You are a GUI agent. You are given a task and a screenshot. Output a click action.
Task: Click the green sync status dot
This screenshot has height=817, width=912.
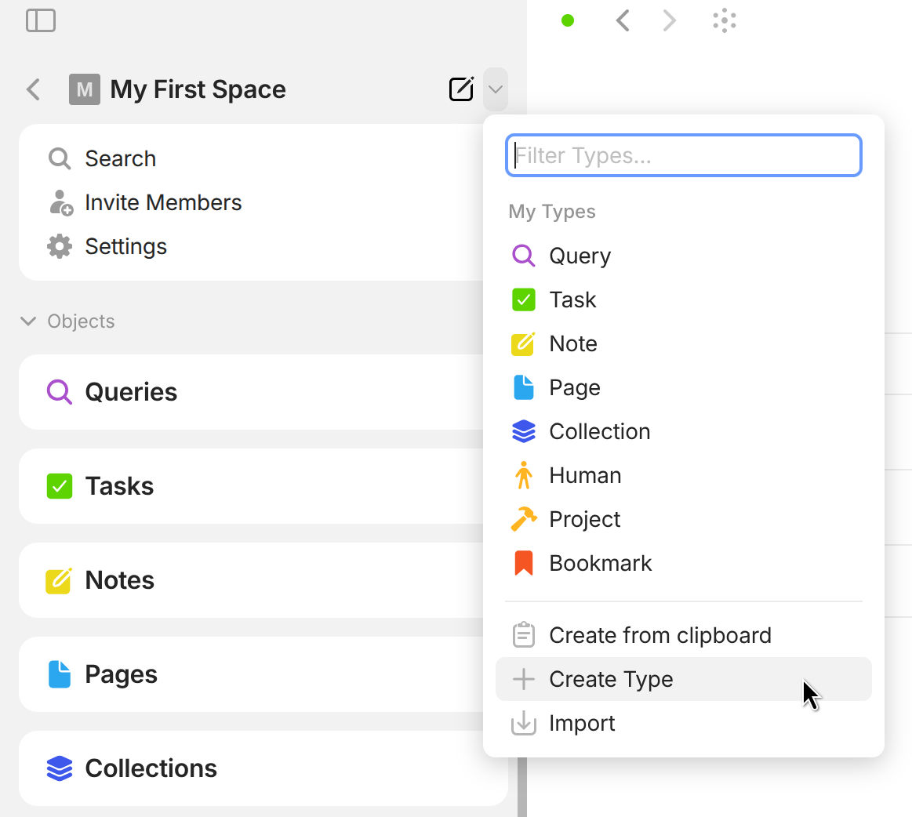pos(568,20)
